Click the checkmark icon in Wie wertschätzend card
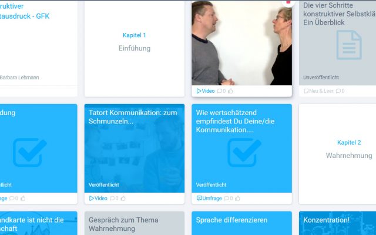The image size is (376, 235). click(x=244, y=152)
